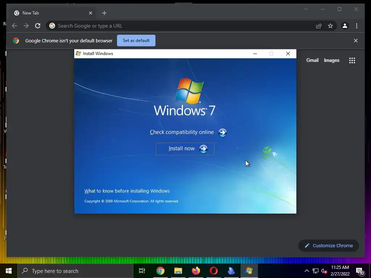Select the New Tab tab in Chrome
Viewport: 371px width, 278px height.
point(52,13)
